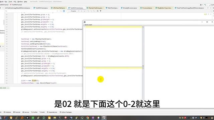Open the Dependencies tool window

(52, 112)
